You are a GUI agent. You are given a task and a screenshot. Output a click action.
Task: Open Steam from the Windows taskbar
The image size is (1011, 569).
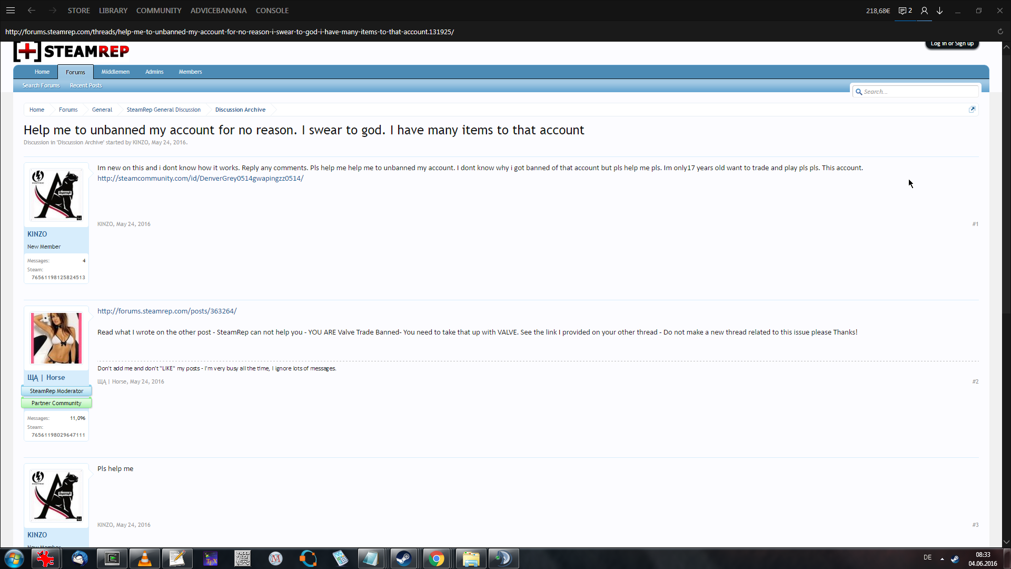(x=404, y=558)
